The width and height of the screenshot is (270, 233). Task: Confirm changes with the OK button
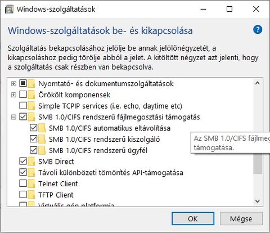click(193, 218)
